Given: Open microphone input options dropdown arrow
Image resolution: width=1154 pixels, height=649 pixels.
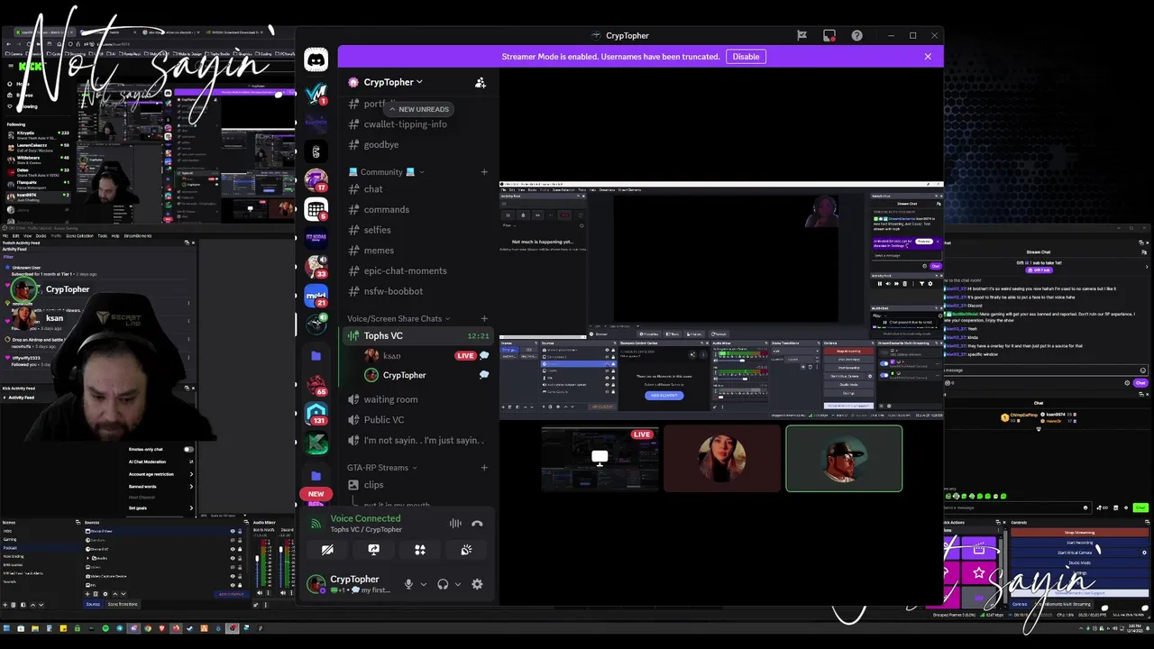Looking at the screenshot, I should (x=423, y=584).
